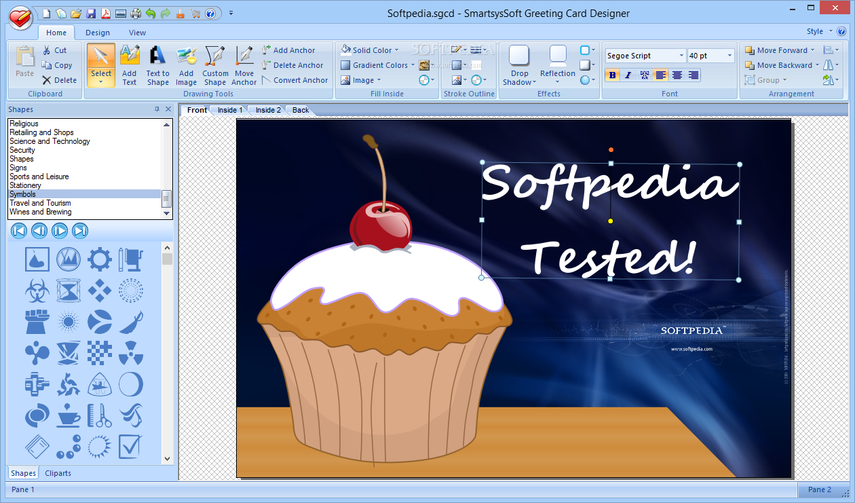The height and width of the screenshot is (503, 855).
Task: Toggle bold text formatting
Action: (613, 75)
